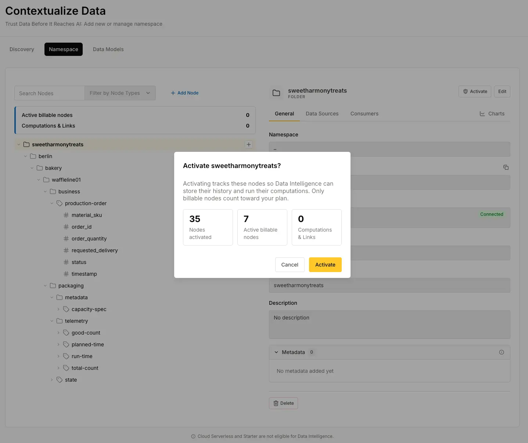
Task: Click the hash icon beside status
Action: 66,262
